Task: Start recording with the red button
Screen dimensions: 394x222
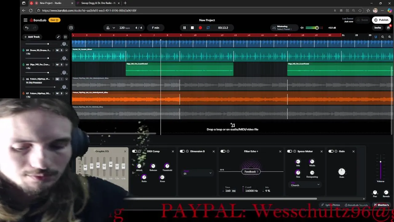Action: (x=200, y=28)
